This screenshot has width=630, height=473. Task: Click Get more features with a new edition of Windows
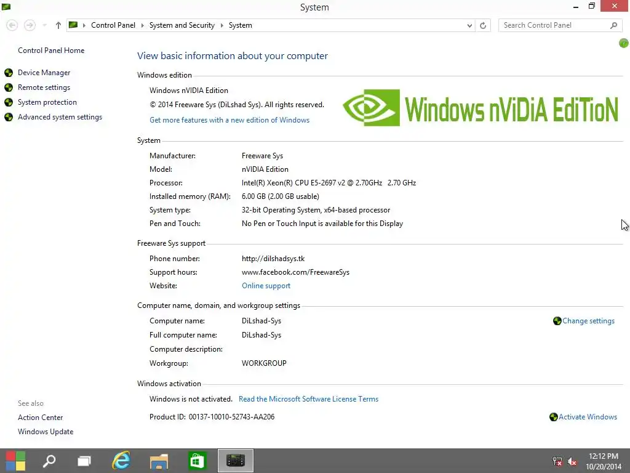tap(229, 120)
